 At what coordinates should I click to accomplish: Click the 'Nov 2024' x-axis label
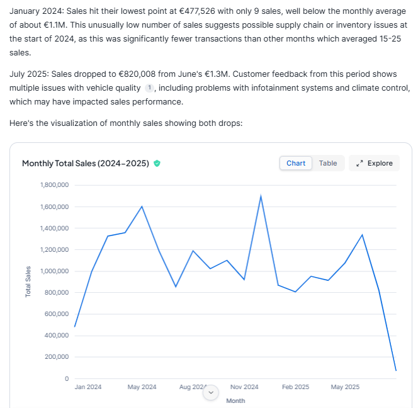244,387
